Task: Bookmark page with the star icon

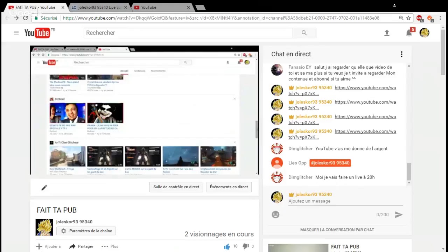Action: coord(408,18)
